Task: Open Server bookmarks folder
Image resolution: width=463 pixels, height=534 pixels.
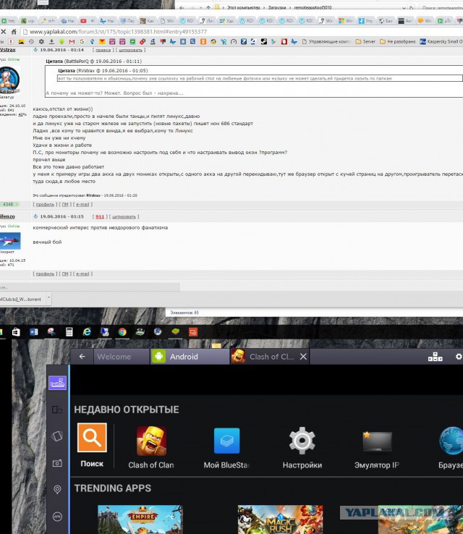Action: pos(365,41)
